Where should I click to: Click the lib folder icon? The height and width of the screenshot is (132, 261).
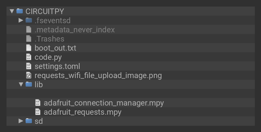click(x=29, y=84)
